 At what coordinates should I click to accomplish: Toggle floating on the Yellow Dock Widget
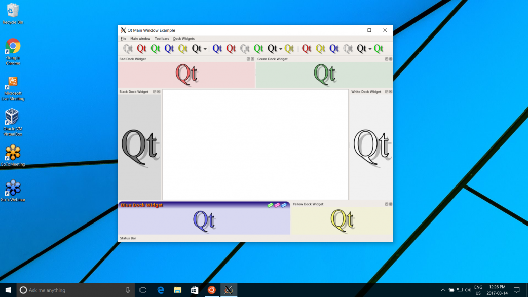pos(387,204)
